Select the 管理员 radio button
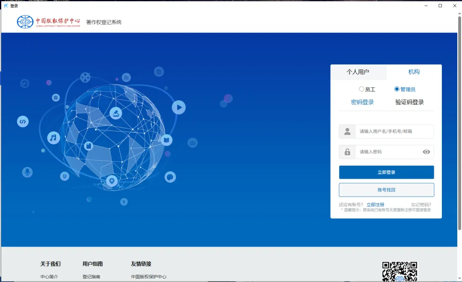The image size is (462, 282). pyautogui.click(x=396, y=89)
